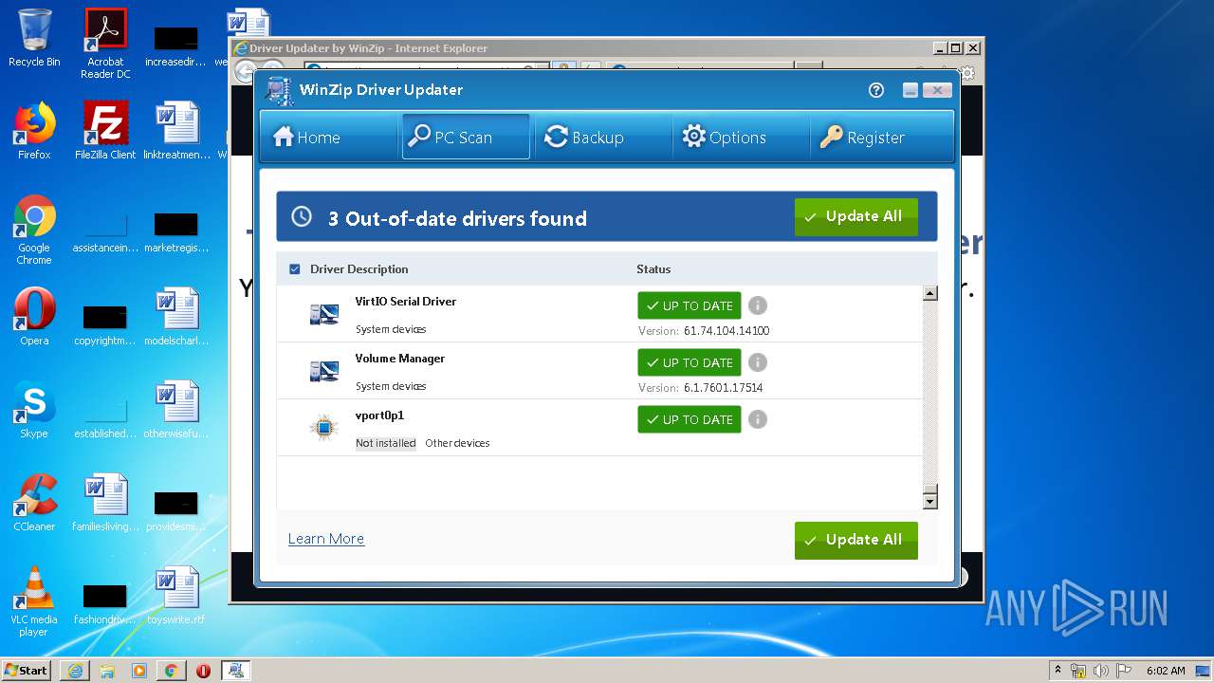Click top Update All button in blue banner
Viewport: 1214px width, 683px height.
[856, 217]
